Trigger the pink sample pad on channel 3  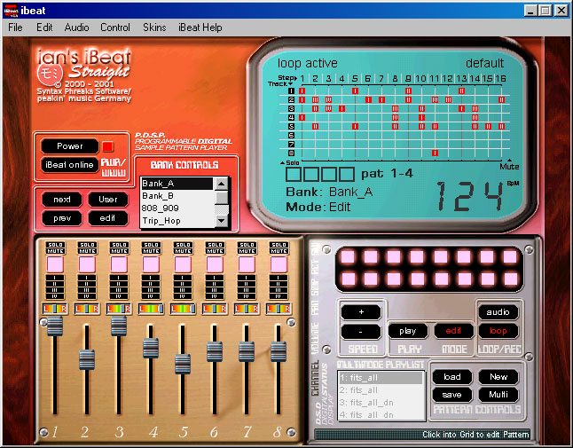point(119,264)
